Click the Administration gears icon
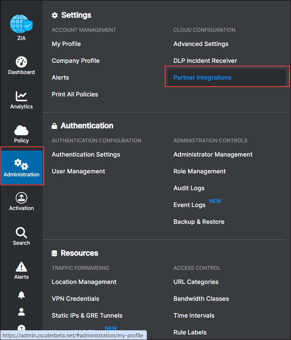Viewport: 291px width, 340px height. (x=21, y=164)
